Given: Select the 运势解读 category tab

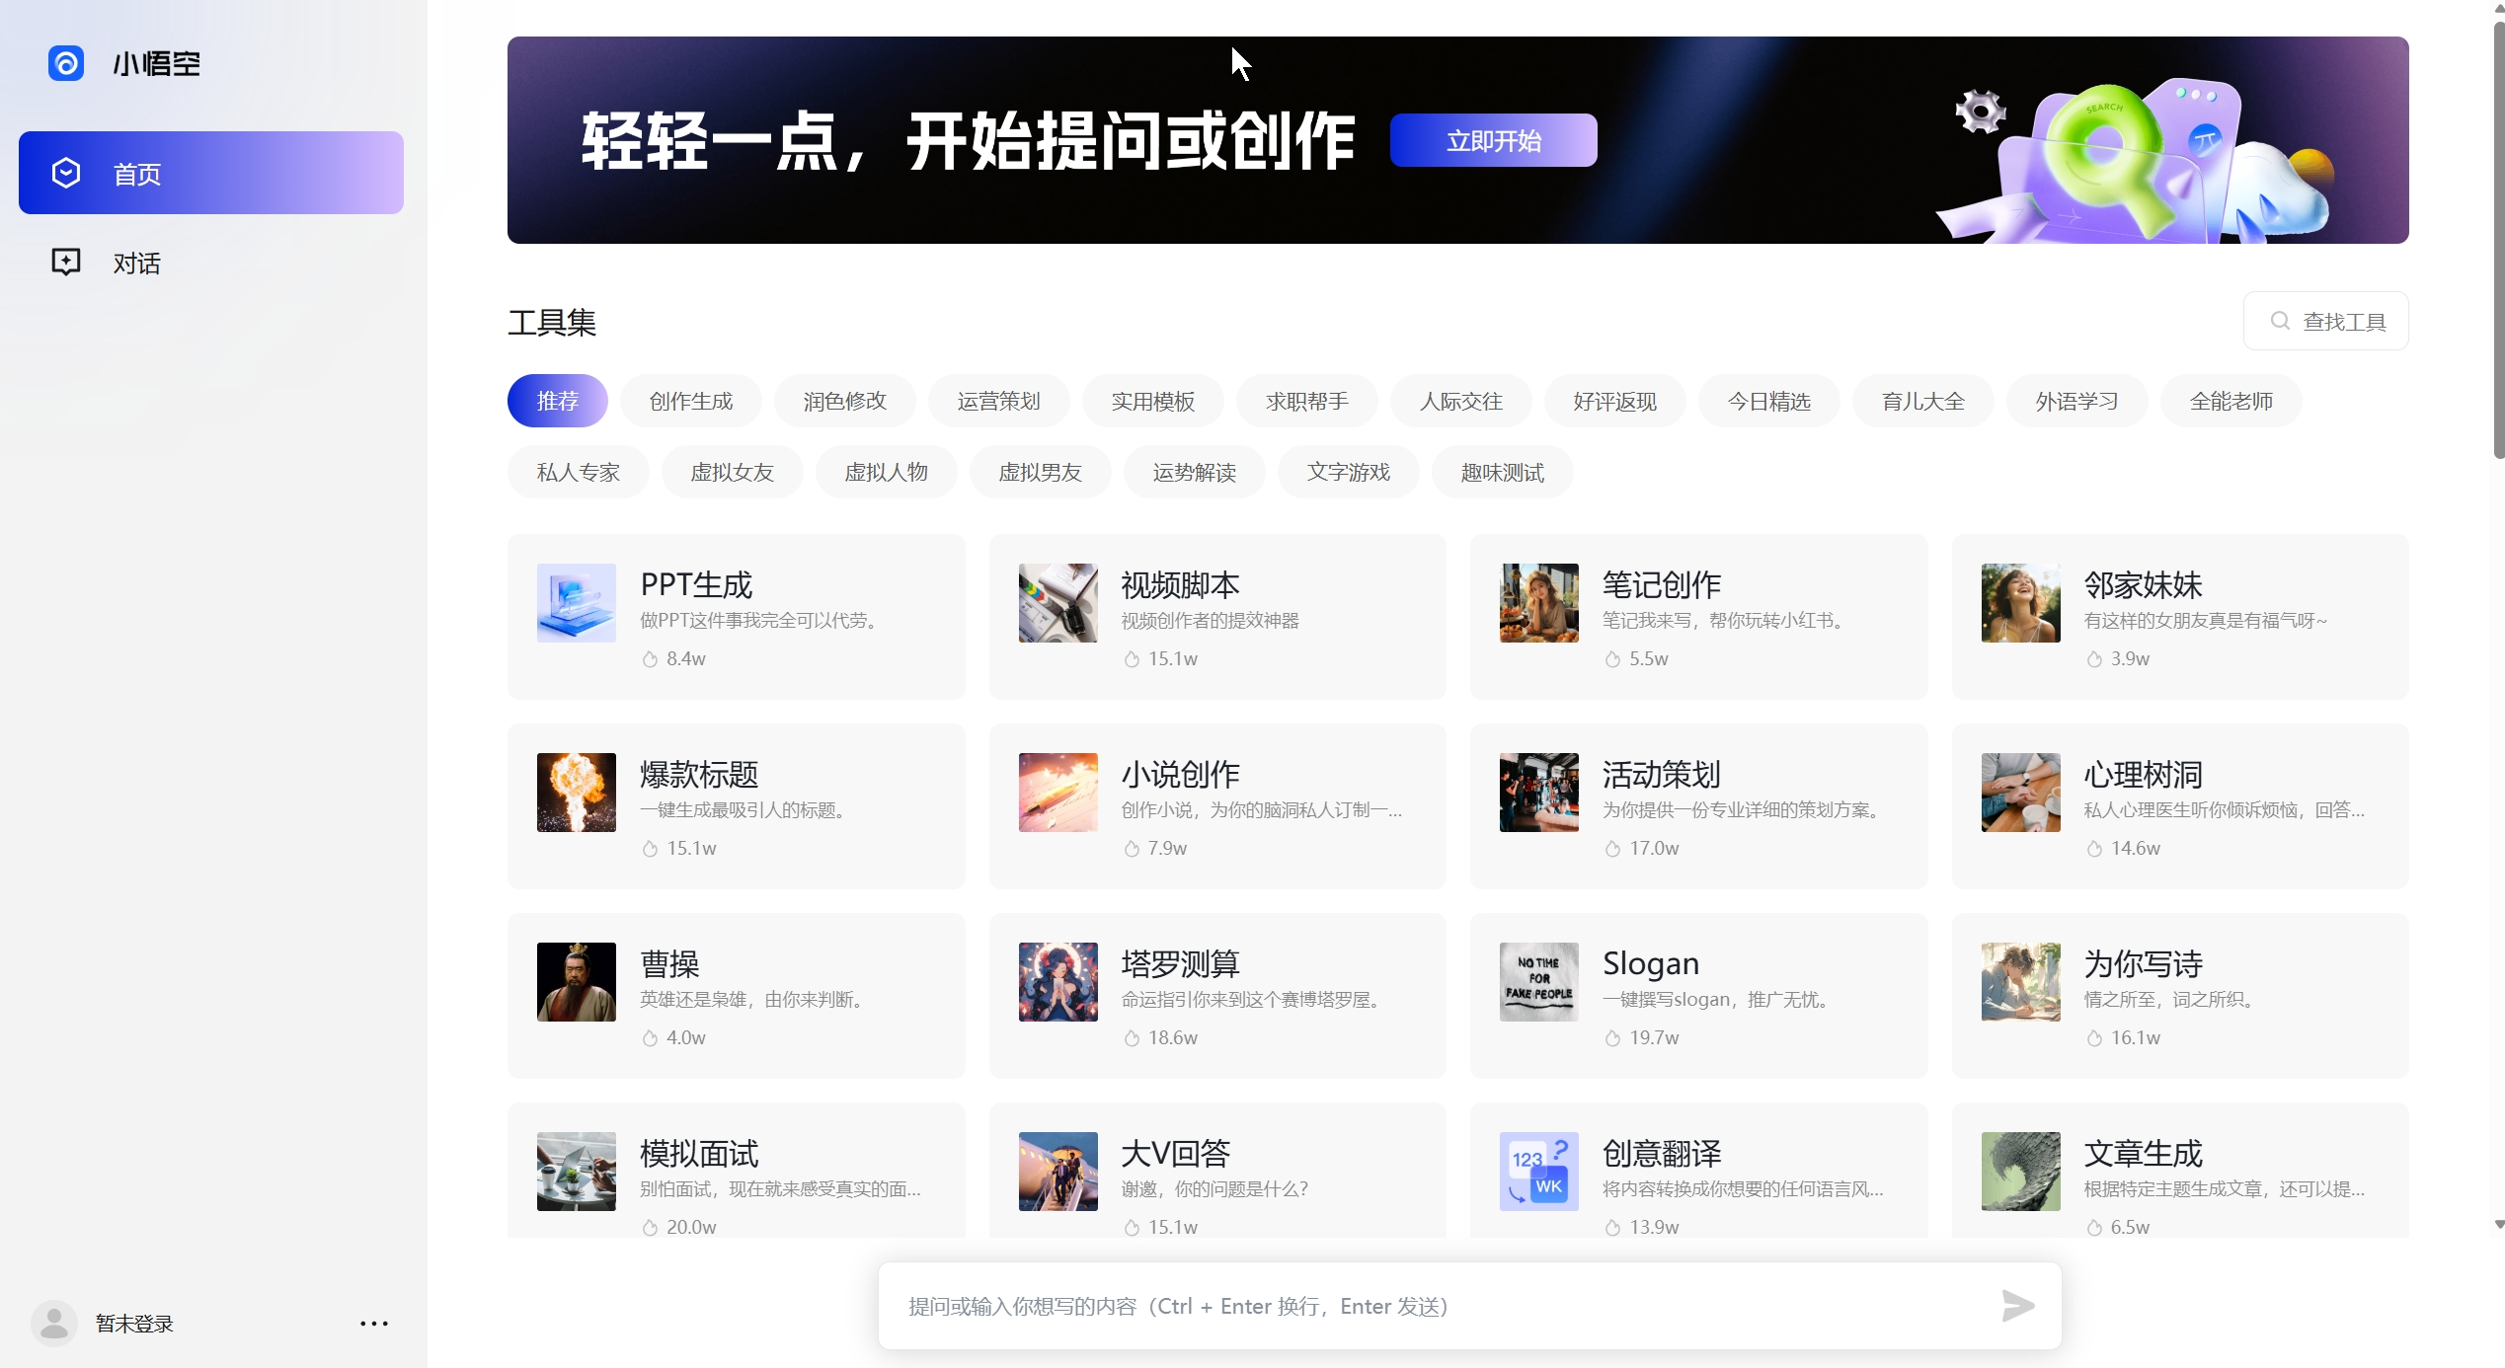Looking at the screenshot, I should (1195, 473).
